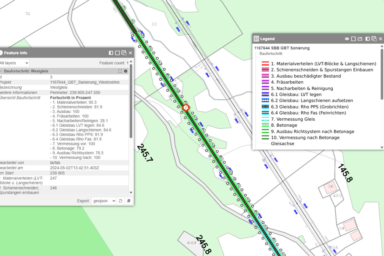Select the Baufortschritt legend group entry
Viewport: 384px width, 256px height.
point(270,54)
